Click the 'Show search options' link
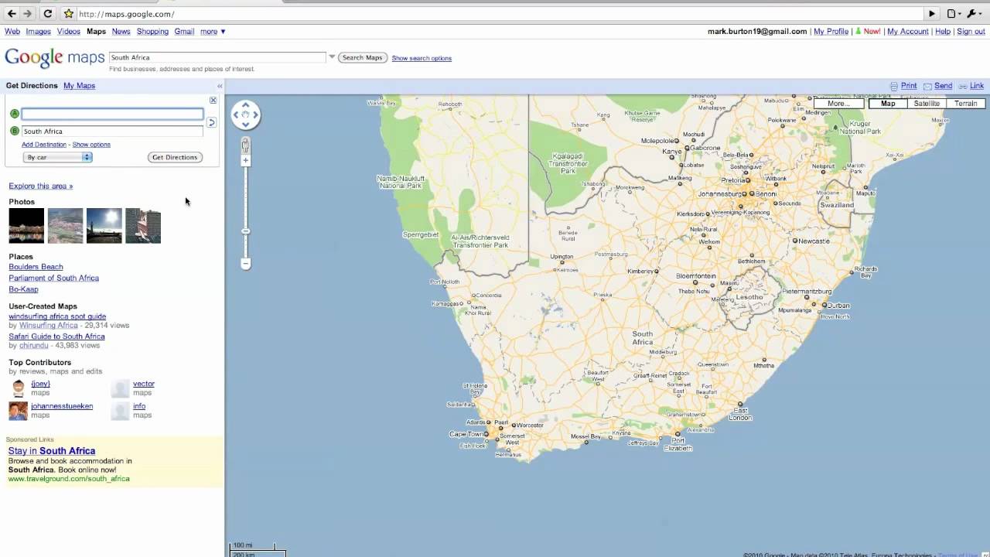 click(x=422, y=58)
